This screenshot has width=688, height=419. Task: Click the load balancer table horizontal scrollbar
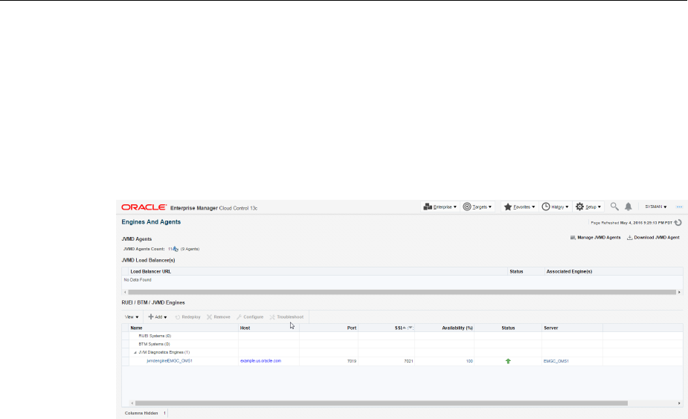tap(402, 292)
